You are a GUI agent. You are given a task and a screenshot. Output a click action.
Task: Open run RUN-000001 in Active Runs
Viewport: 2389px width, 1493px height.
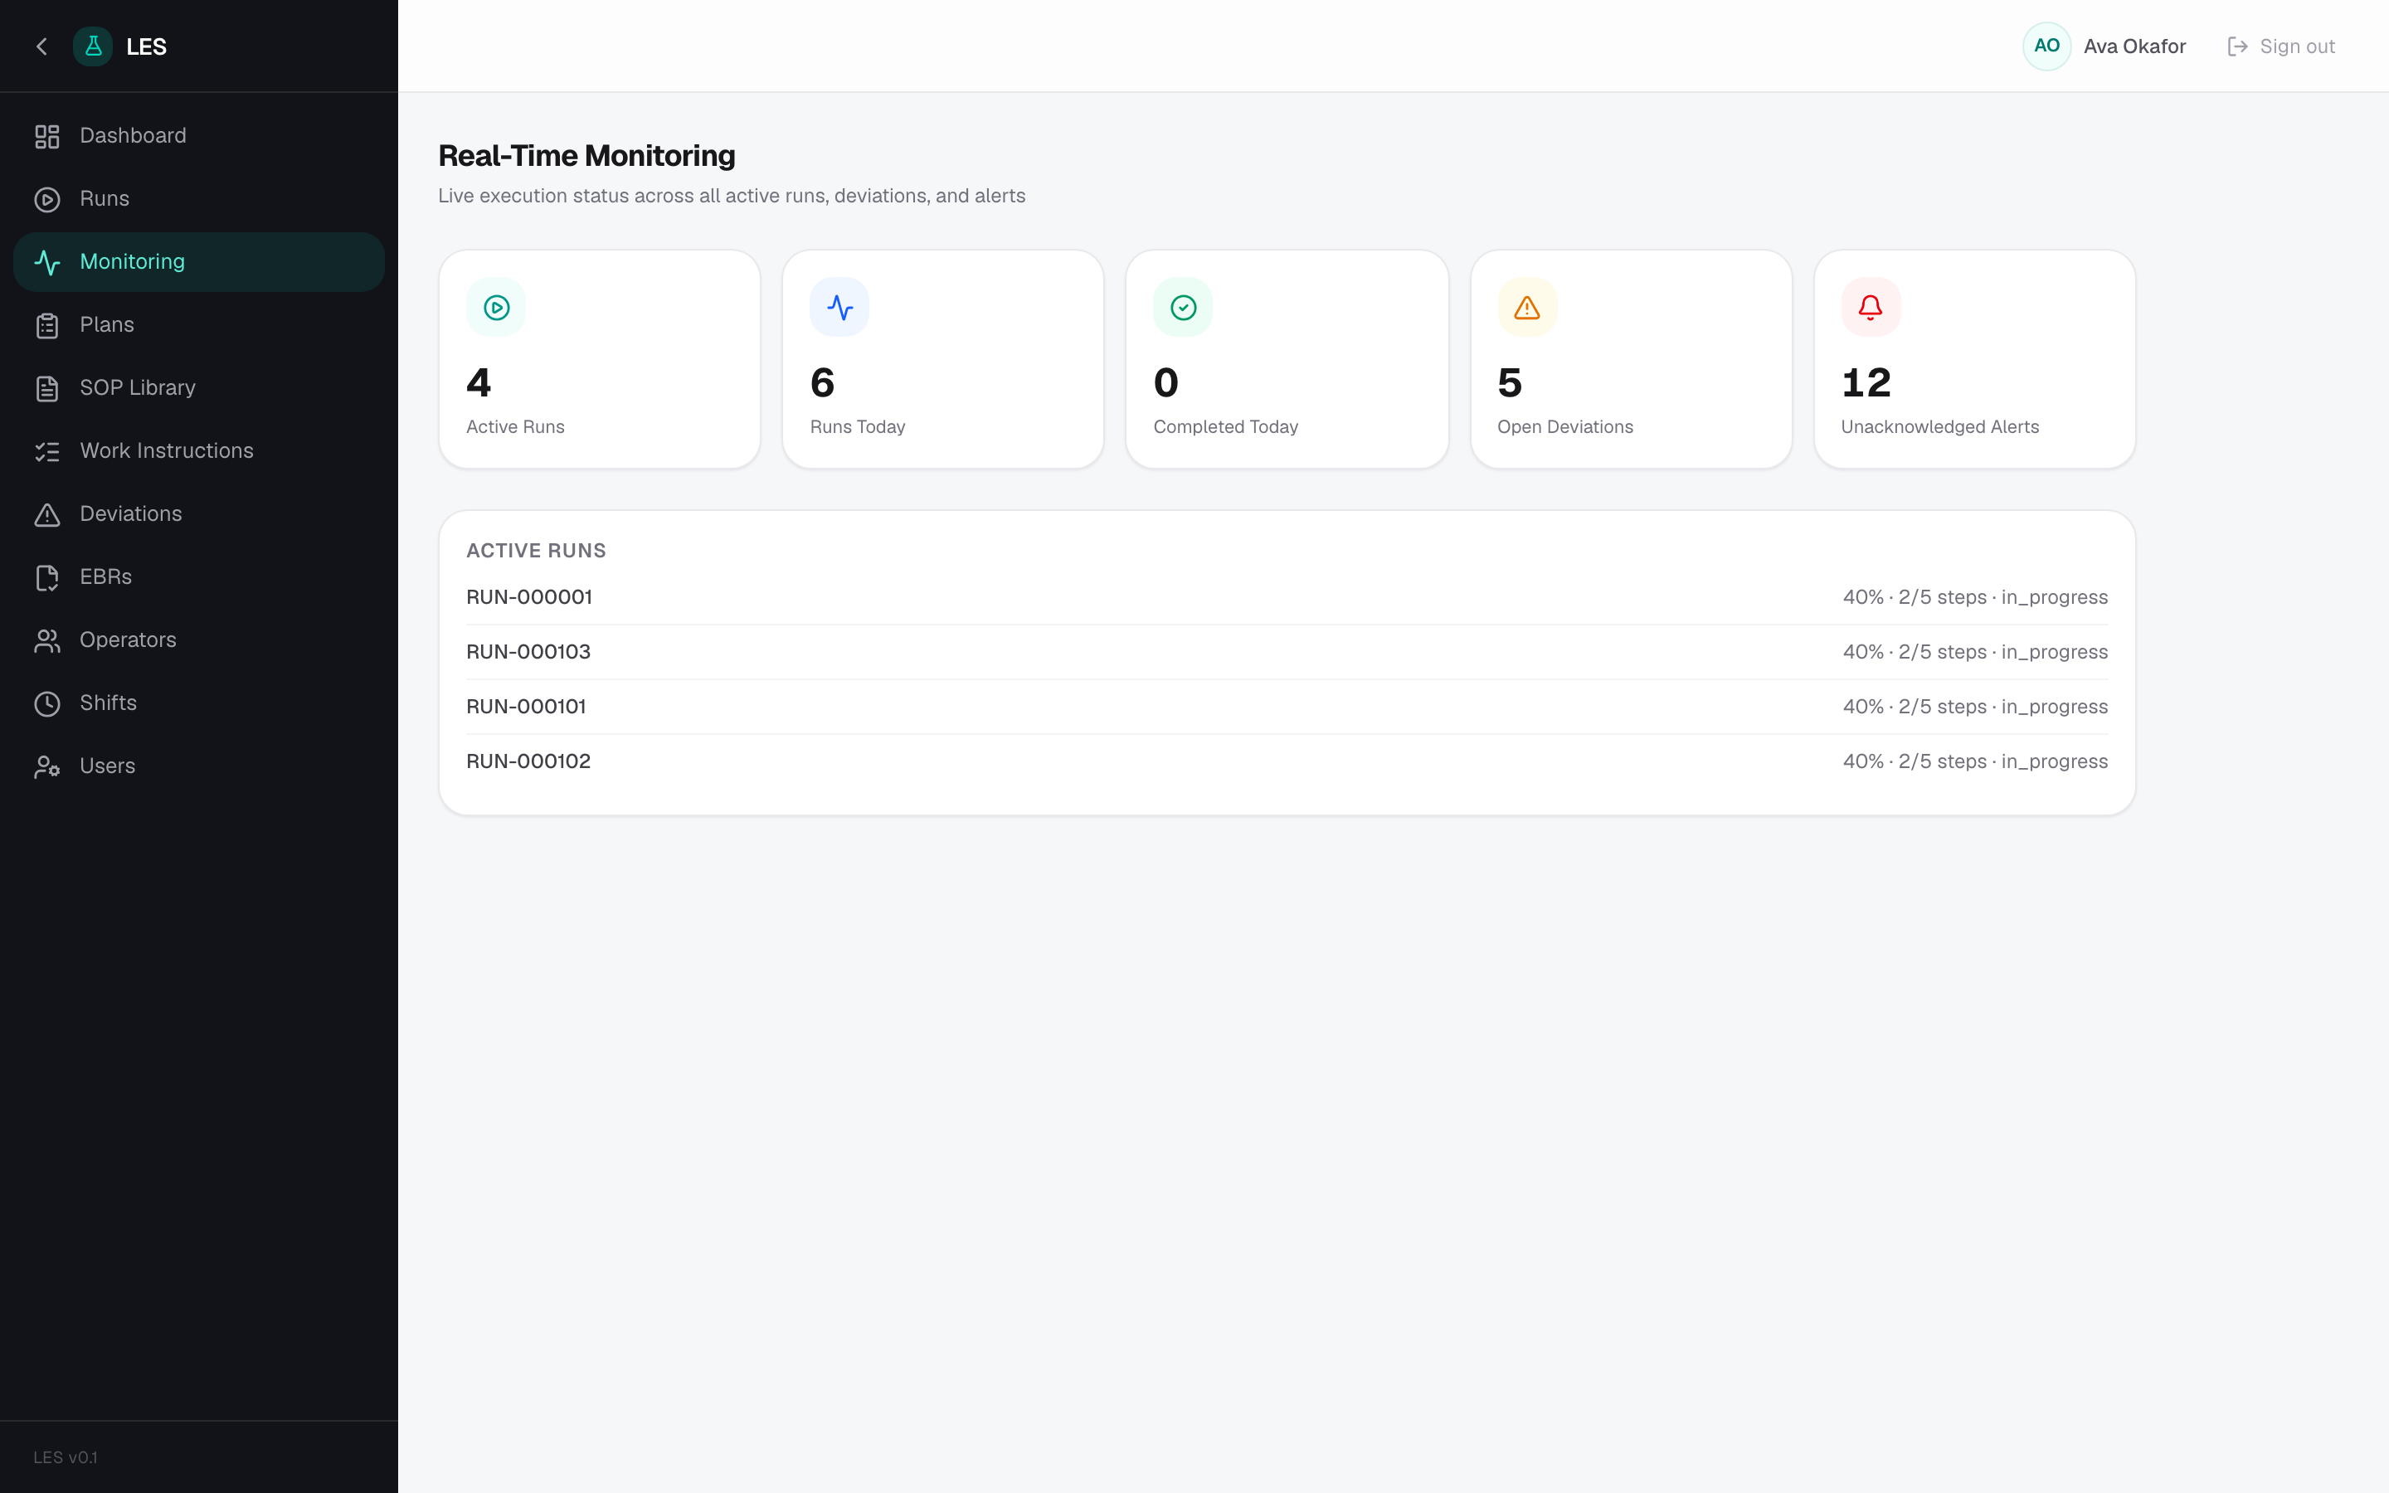pos(1287,597)
